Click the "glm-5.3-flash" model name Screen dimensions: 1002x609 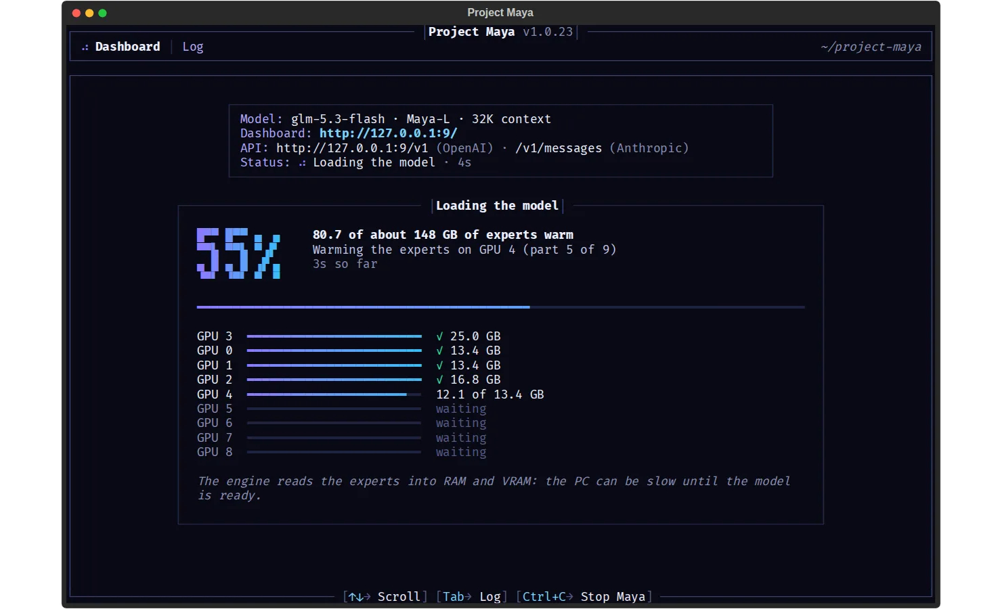coord(338,119)
